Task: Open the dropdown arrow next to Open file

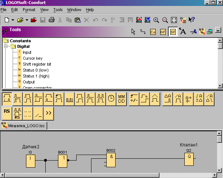Action: pyautogui.click(x=27, y=20)
